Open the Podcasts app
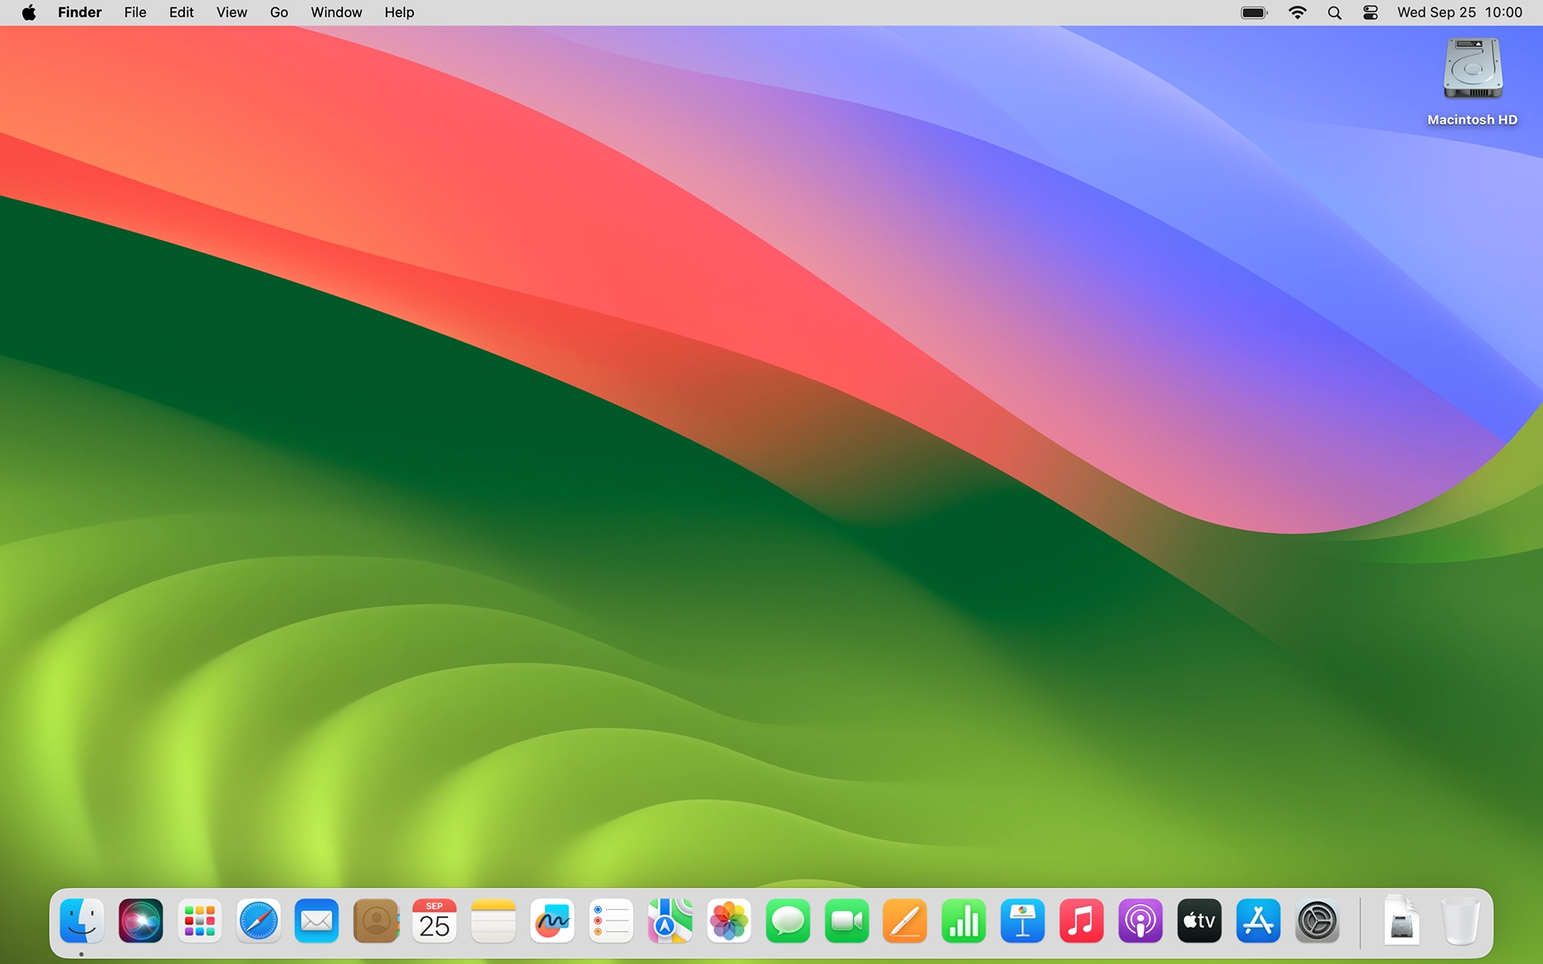 point(1140,921)
